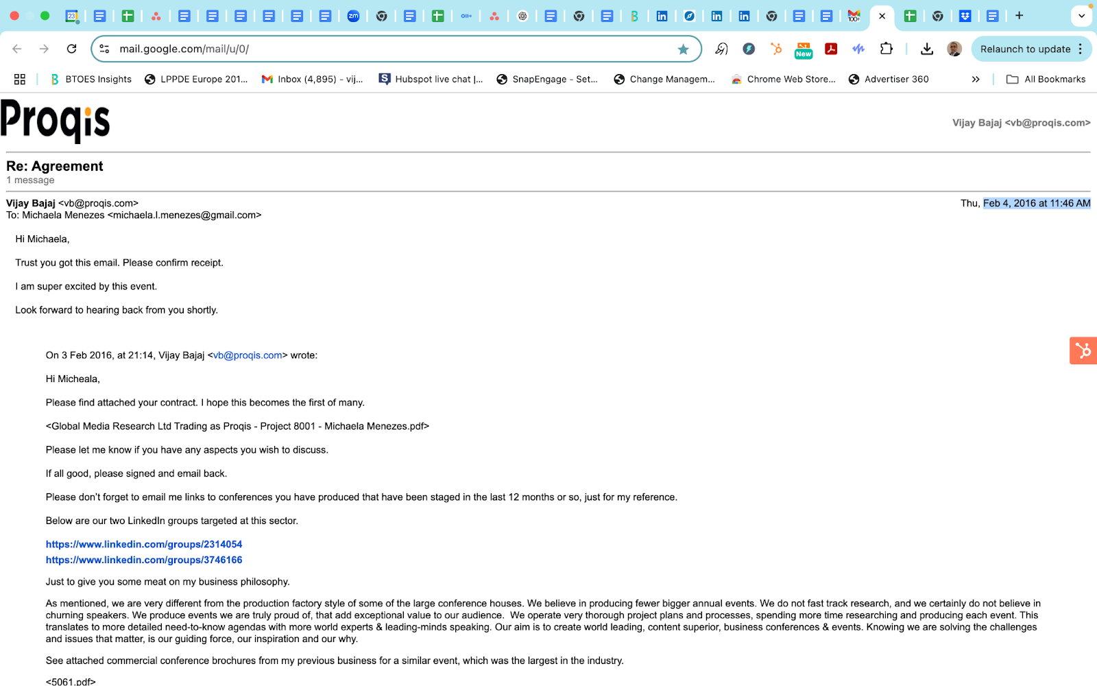Click the floating HubSpot sidebar widget
This screenshot has width=1097, height=686.
point(1083,351)
